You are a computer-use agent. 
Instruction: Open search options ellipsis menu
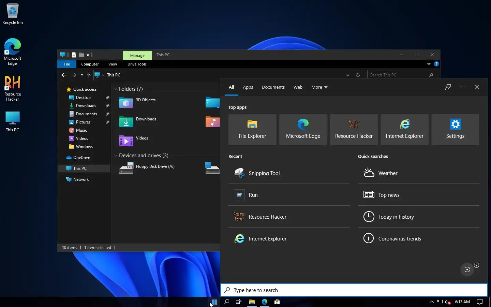pyautogui.click(x=462, y=87)
